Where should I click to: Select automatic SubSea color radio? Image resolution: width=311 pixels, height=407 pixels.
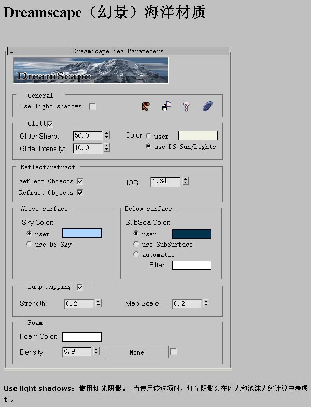[136, 254]
